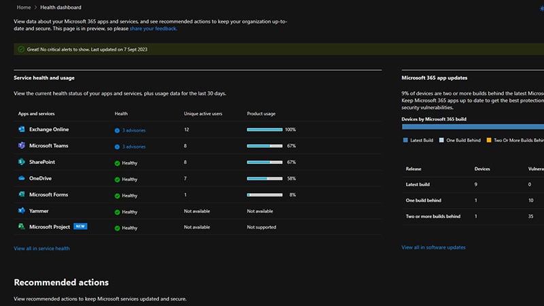Open Microsoft Teams 3 advisories link
The image size is (544, 306).
click(x=133, y=146)
